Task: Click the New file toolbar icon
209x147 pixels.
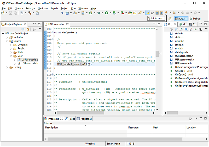Action: [x=2, y=13]
